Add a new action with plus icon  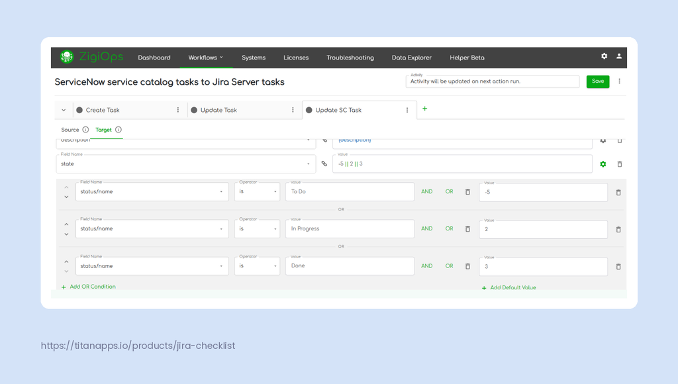pyautogui.click(x=424, y=109)
